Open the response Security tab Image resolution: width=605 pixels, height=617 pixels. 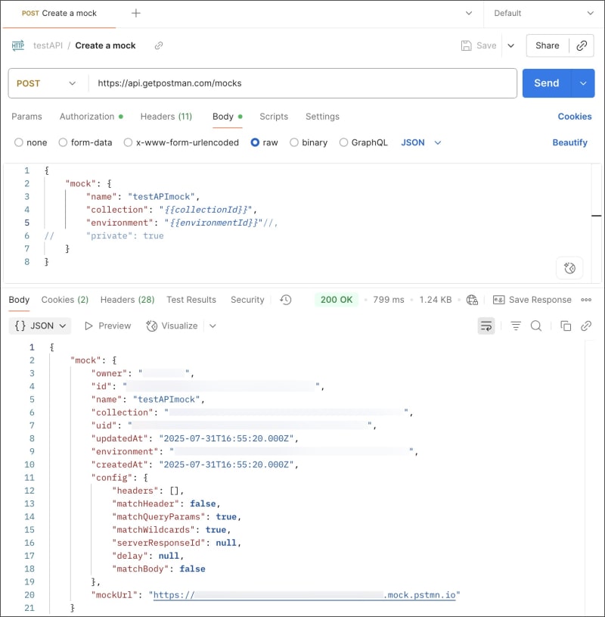click(247, 300)
